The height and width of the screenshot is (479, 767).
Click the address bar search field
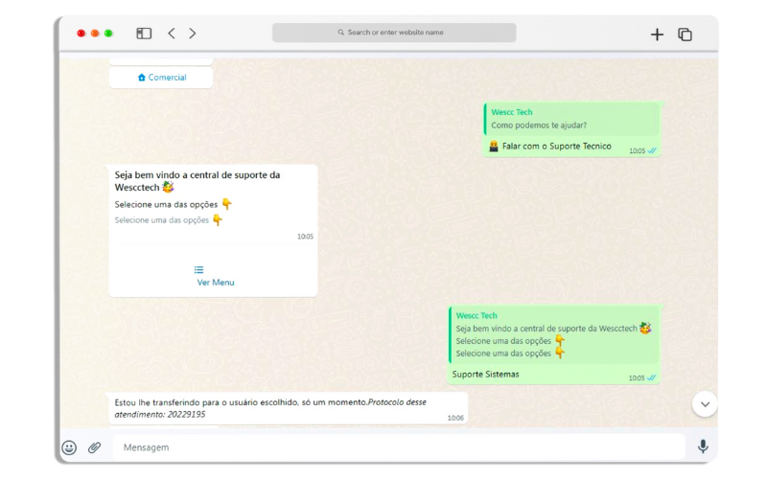394,33
